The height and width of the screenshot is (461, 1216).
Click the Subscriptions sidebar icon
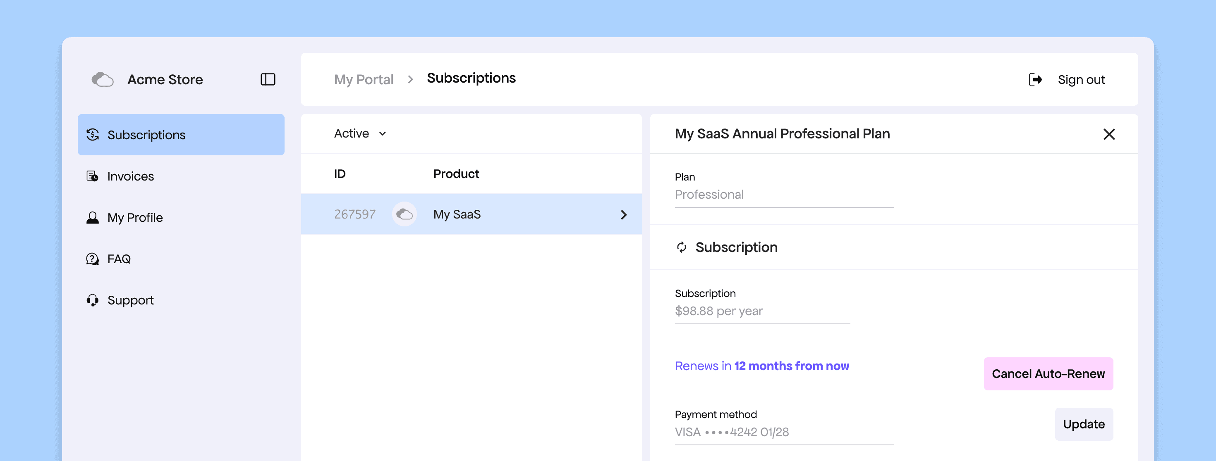[93, 135]
